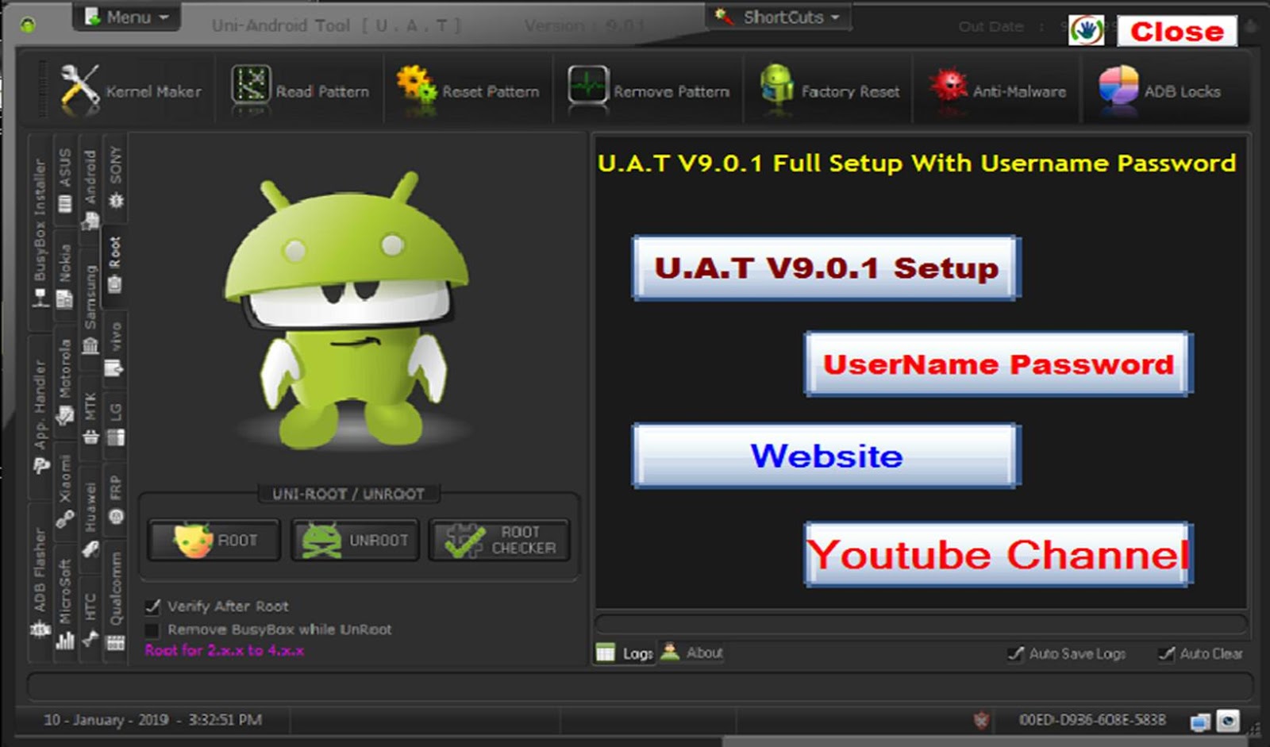This screenshot has width=1270, height=747.
Task: Open the ASUS side tab
Action: point(65,180)
